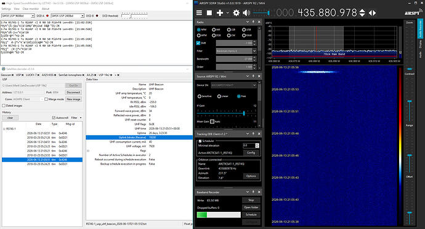425x229 pixels.
Task: Close the AX25 KISS tab with its X
Action: pos(55,75)
